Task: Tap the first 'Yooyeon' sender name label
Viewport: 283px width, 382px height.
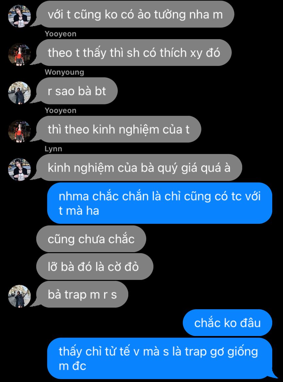Action: 60,34
